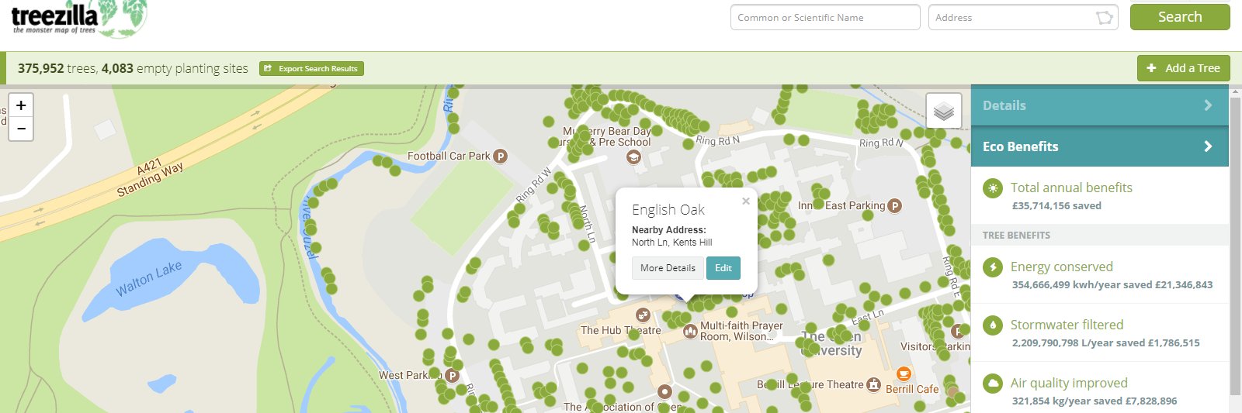Click the English Oak popup title

click(668, 210)
